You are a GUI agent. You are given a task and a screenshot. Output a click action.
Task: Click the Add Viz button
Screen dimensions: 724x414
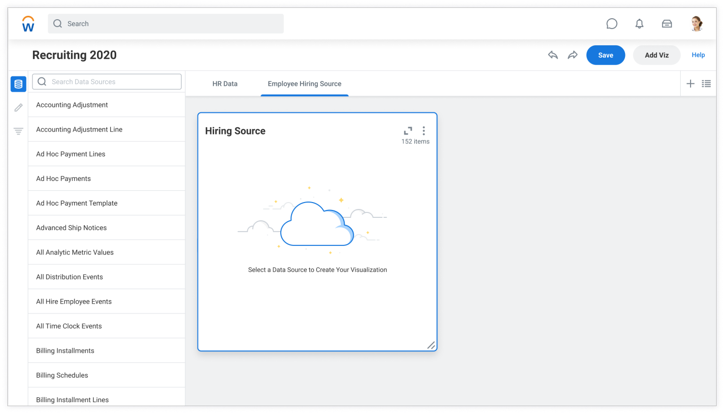tap(657, 55)
